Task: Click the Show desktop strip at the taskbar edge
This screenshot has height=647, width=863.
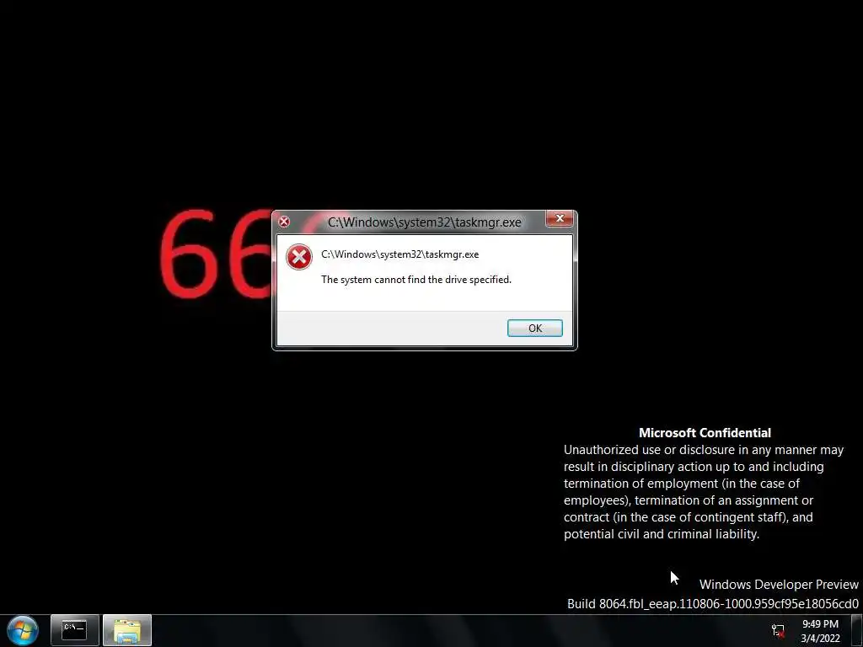Action: click(x=857, y=630)
